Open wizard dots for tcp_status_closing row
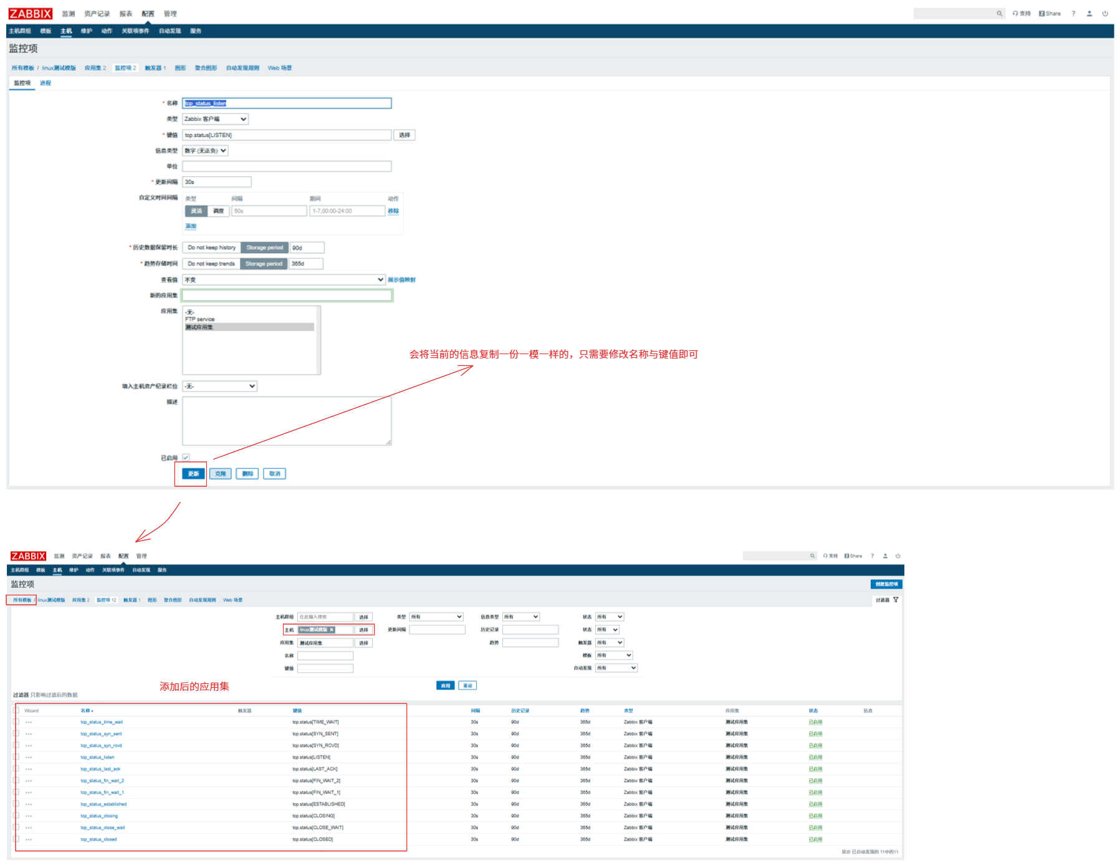This screenshot has height=866, width=1120. pos(29,815)
